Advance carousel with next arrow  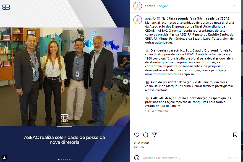pyautogui.click(x=125, y=81)
